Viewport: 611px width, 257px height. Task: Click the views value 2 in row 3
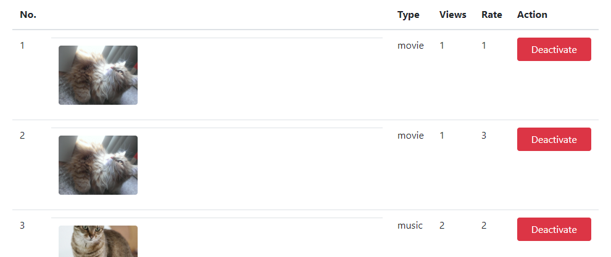click(x=442, y=226)
